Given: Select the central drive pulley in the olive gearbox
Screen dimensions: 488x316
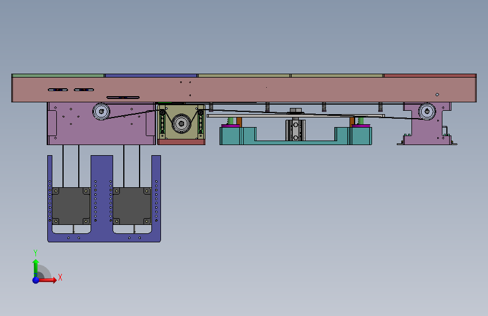Looking at the screenshot, I should point(181,124).
